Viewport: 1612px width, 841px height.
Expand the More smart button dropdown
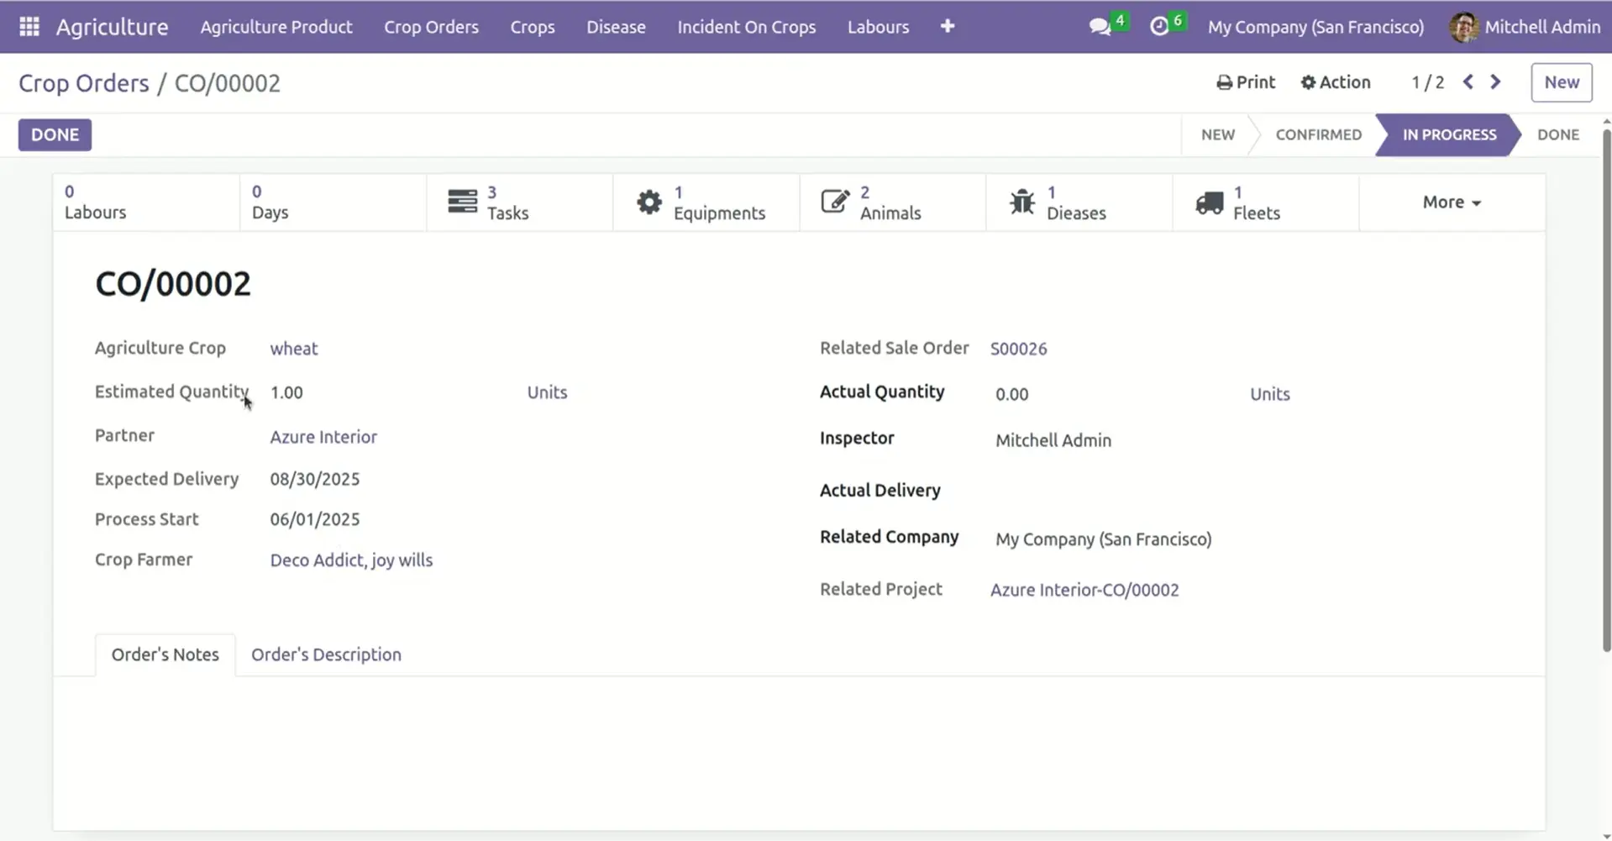1451,202
